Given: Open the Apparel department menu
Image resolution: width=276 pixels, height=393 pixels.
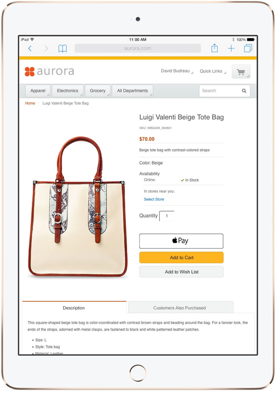Looking at the screenshot, I should coord(38,91).
